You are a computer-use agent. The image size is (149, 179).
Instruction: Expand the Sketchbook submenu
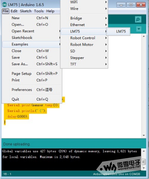pos(31,38)
